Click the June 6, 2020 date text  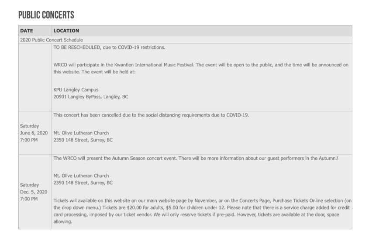[34, 133]
